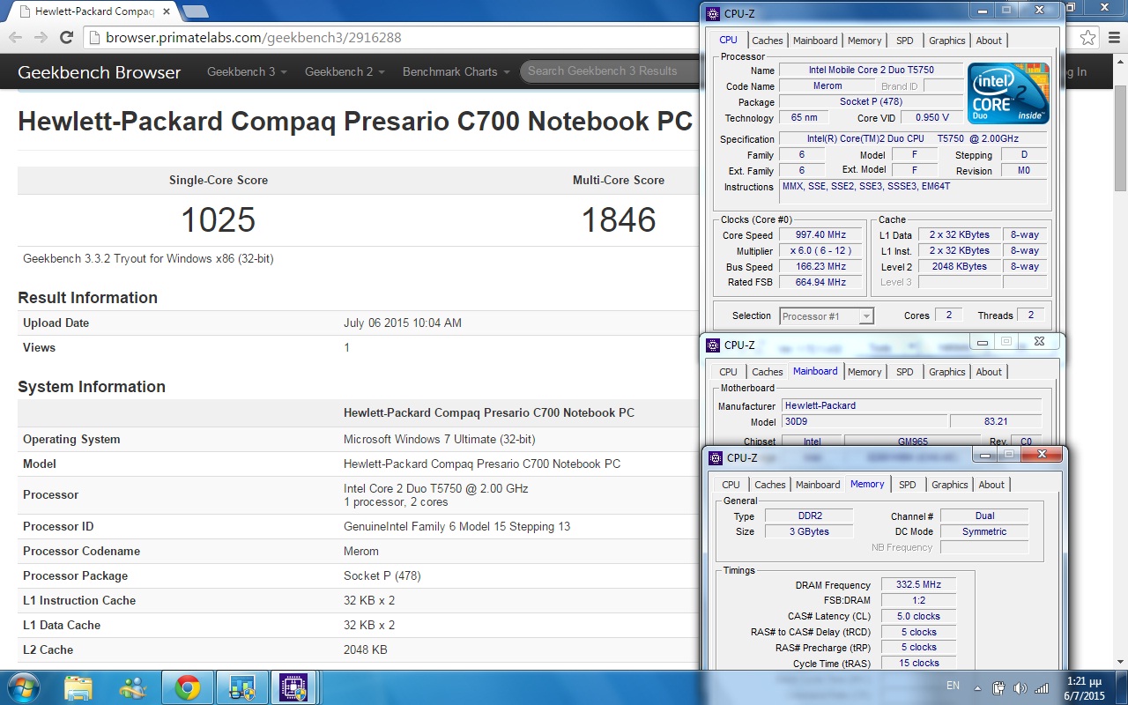Click L2 Cache 2048 KB table value

[x=365, y=649]
